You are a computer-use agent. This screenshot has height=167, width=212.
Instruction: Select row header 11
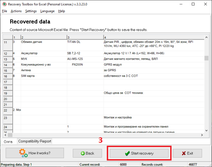[8, 45]
